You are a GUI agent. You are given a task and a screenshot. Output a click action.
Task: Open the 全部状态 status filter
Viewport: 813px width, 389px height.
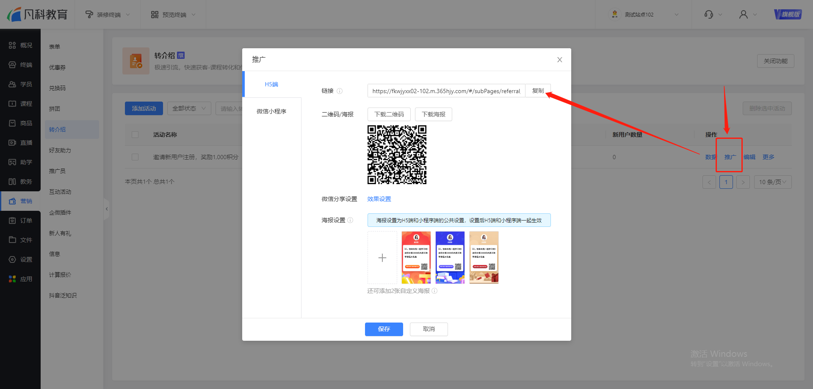[x=189, y=108]
